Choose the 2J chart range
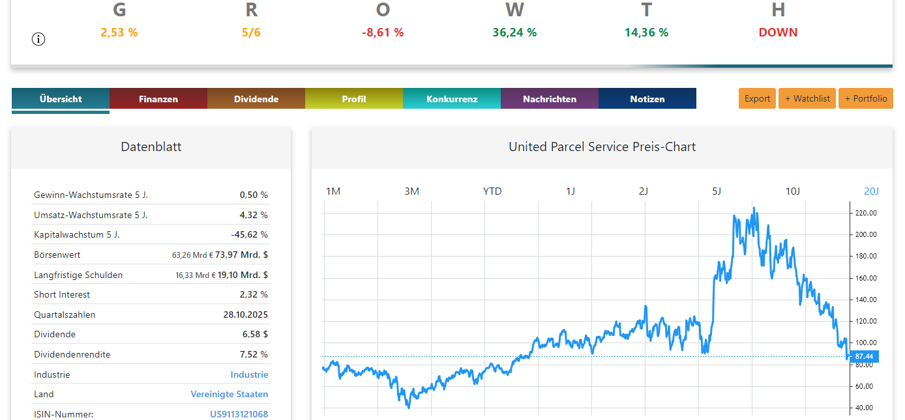905x420 pixels. coord(644,191)
